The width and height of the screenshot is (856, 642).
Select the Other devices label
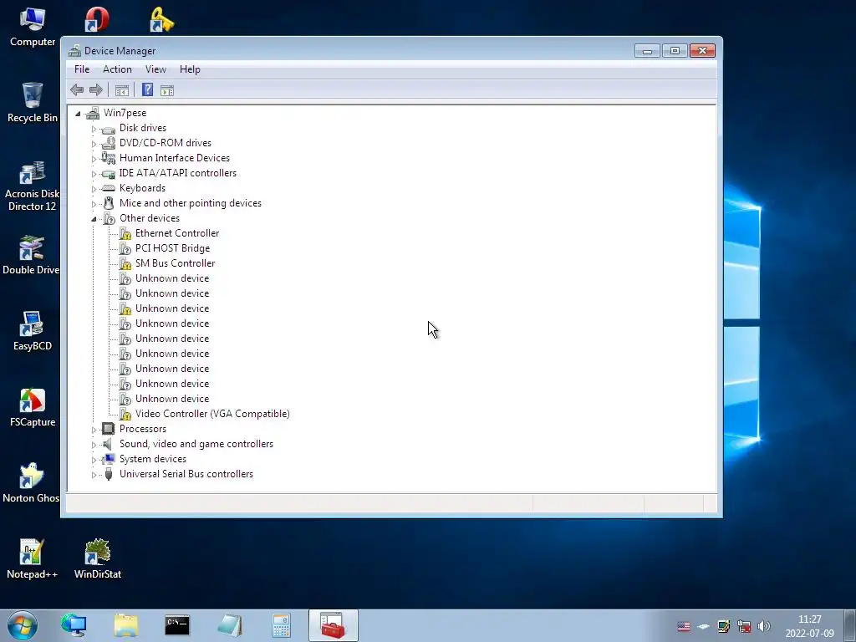pos(150,218)
